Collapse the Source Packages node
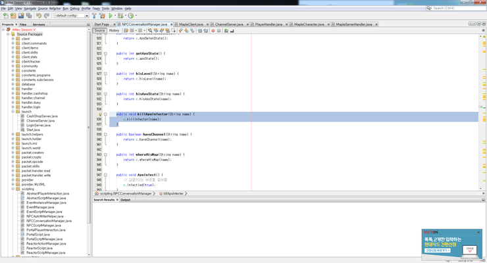 tap(8, 34)
